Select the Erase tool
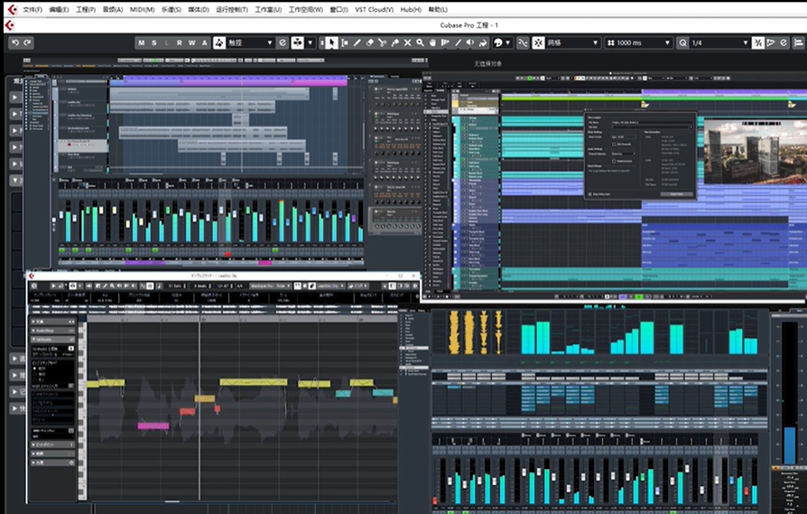Screen dimensions: 807x514 point(369,42)
